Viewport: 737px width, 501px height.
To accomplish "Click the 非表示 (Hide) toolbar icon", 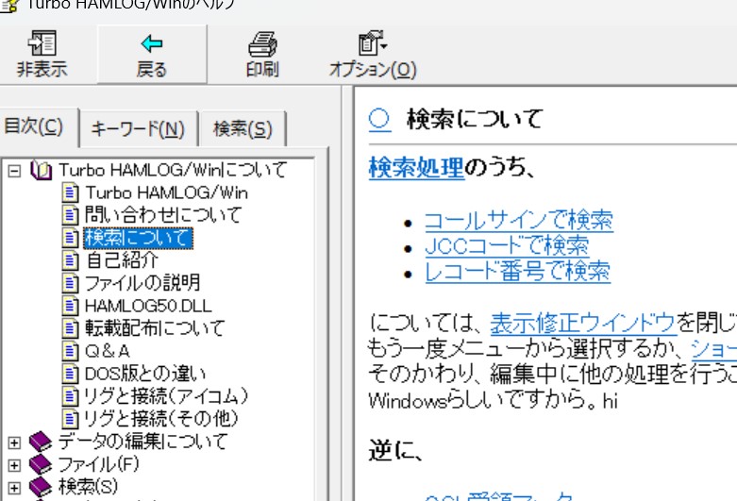I will 42,43.
